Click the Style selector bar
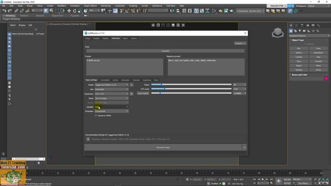Viewport: 331px width, 186px height. tap(165, 51)
